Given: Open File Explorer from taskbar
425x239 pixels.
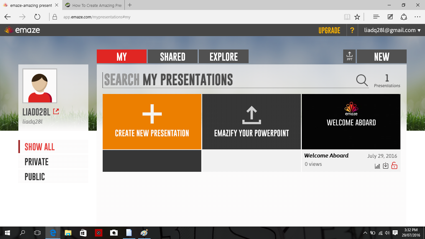Looking at the screenshot, I should [68, 233].
